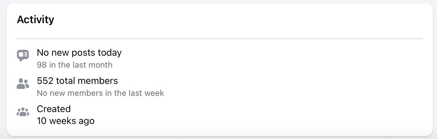Open the "552 total members" line

click(x=77, y=81)
